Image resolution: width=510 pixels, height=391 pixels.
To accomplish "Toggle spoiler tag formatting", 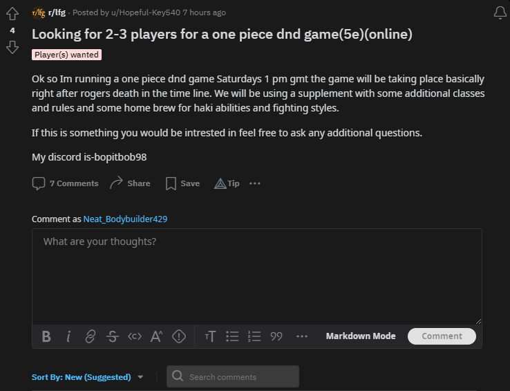I will 179,336.
